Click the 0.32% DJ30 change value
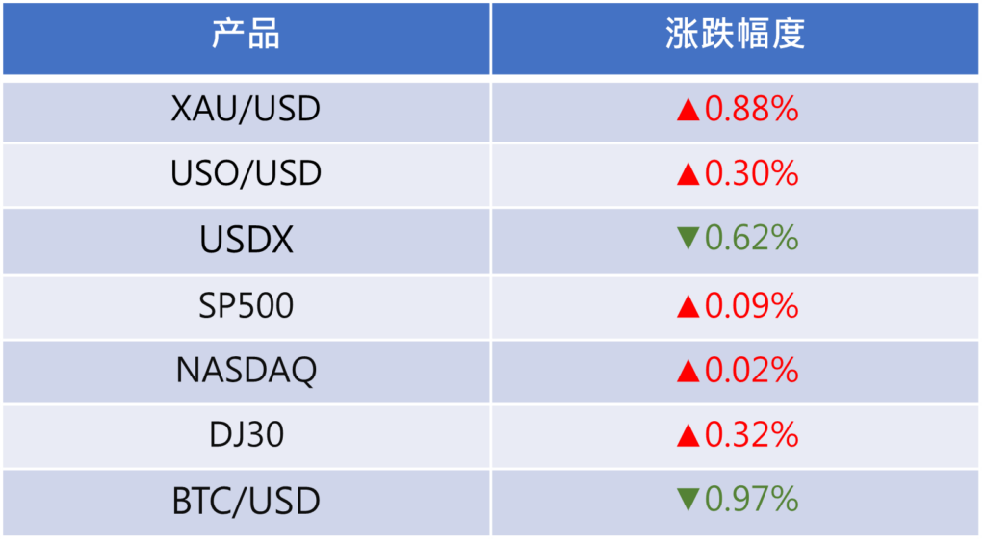The width and height of the screenshot is (986, 544). (x=751, y=436)
